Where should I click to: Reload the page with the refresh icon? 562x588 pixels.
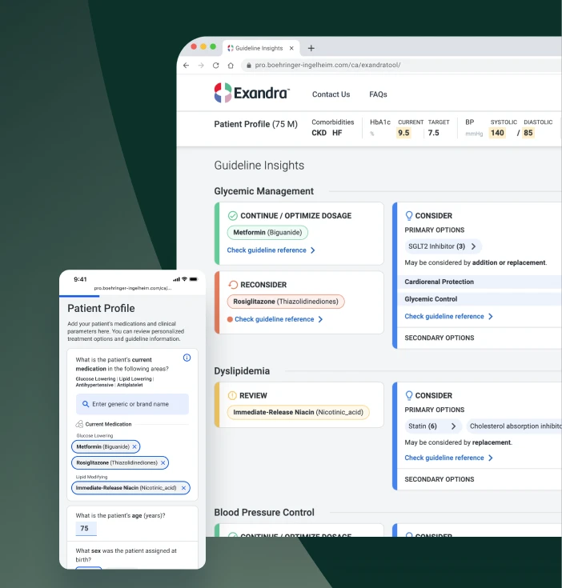(215, 66)
